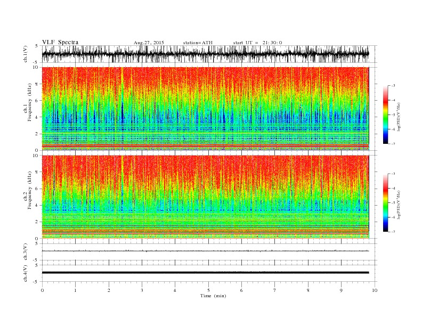
Task: Click the '8' tick on the time axis
Action: click(308, 290)
